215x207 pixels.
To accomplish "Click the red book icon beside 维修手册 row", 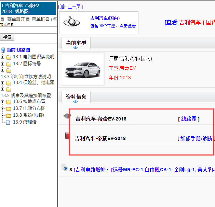I will pyautogui.click(x=67, y=136).
